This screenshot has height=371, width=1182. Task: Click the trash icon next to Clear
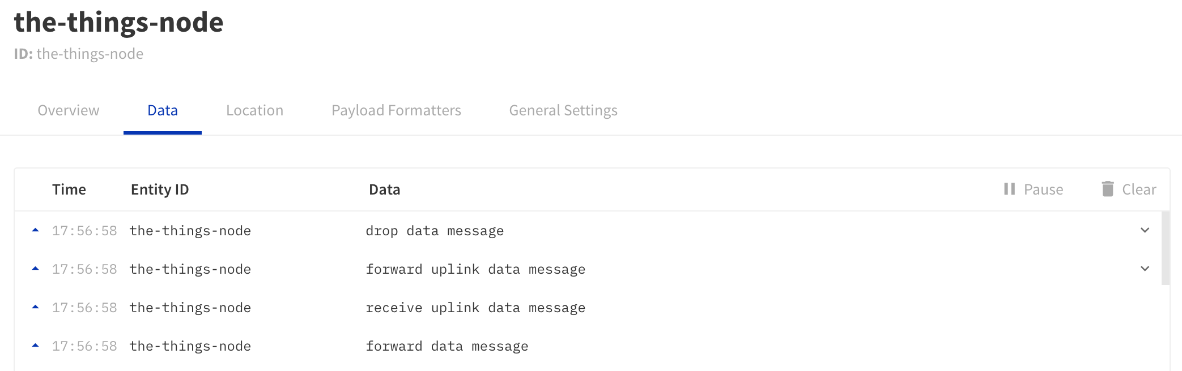point(1107,189)
